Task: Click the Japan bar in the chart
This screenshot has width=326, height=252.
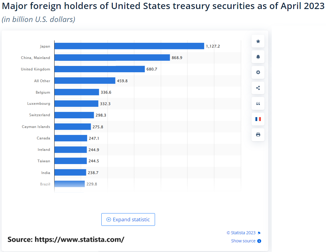Action: (x=129, y=46)
